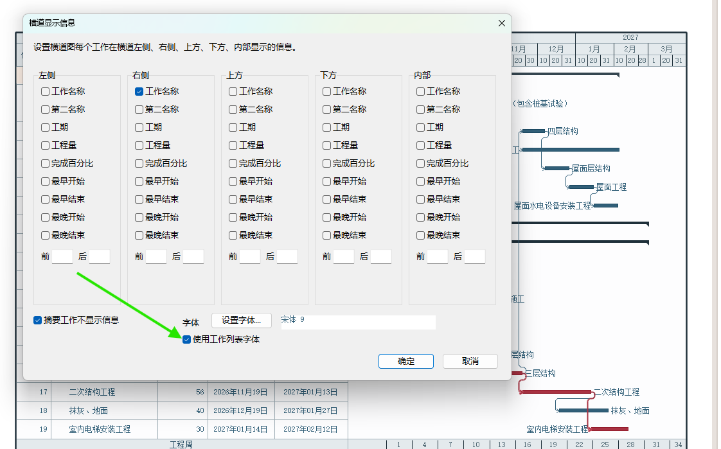This screenshot has height=449, width=721.
Task: Click the red 室内电梯安装工程 Gantt bar
Action: coord(609,429)
